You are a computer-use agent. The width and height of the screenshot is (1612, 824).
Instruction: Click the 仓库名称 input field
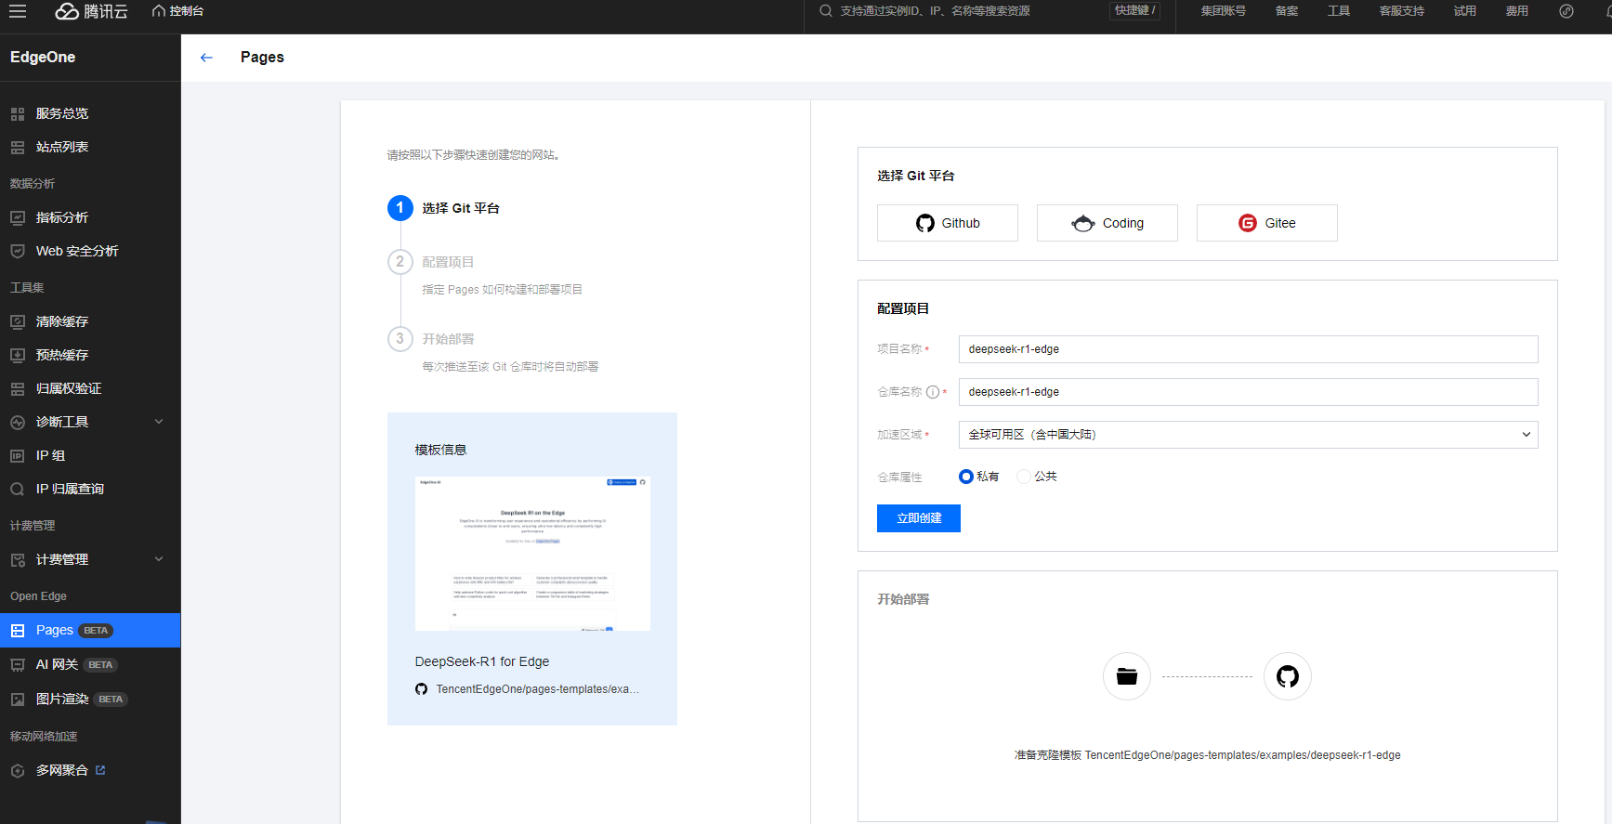pyautogui.click(x=1248, y=392)
